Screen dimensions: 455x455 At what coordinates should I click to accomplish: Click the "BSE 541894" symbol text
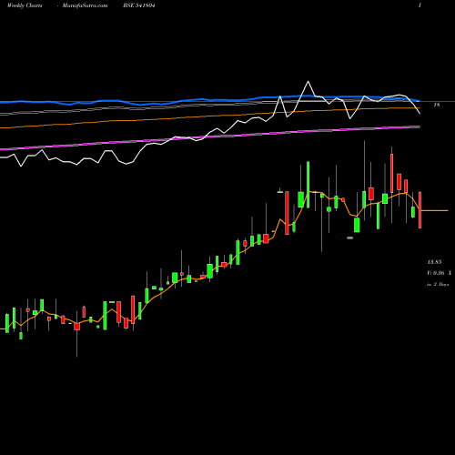click(139, 5)
